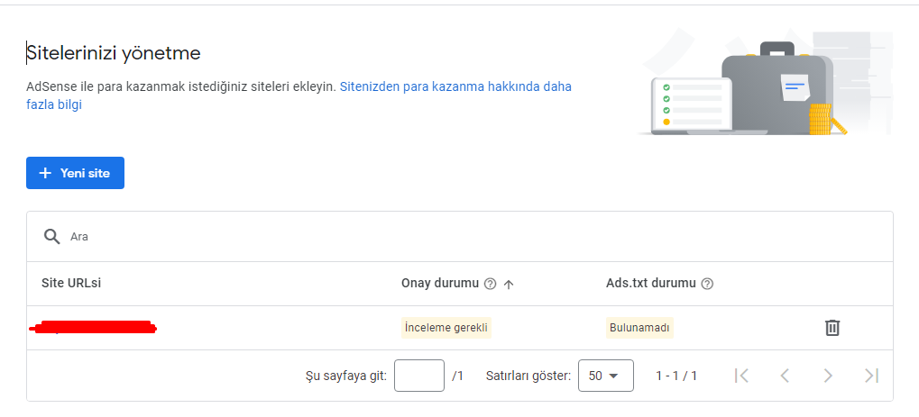Click the Ads.txt durumu column header

click(x=651, y=284)
